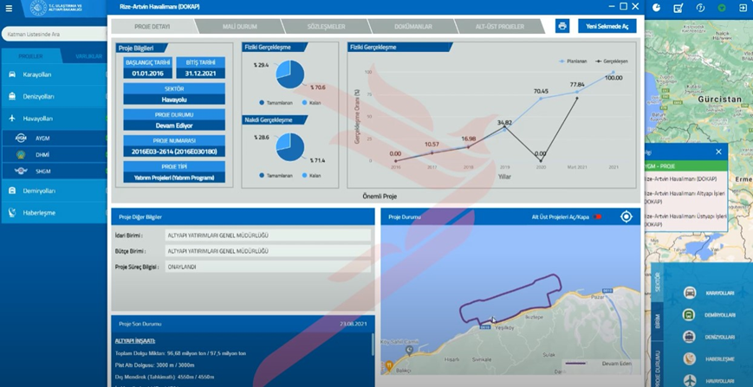
Task: Select the Karayolları car icon in sector panel
Action: pos(690,293)
